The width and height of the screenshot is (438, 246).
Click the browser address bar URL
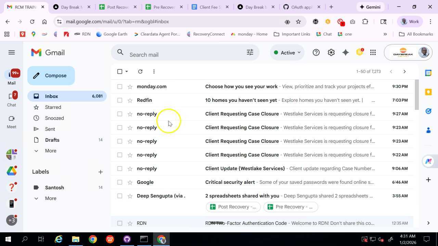[x=117, y=22]
